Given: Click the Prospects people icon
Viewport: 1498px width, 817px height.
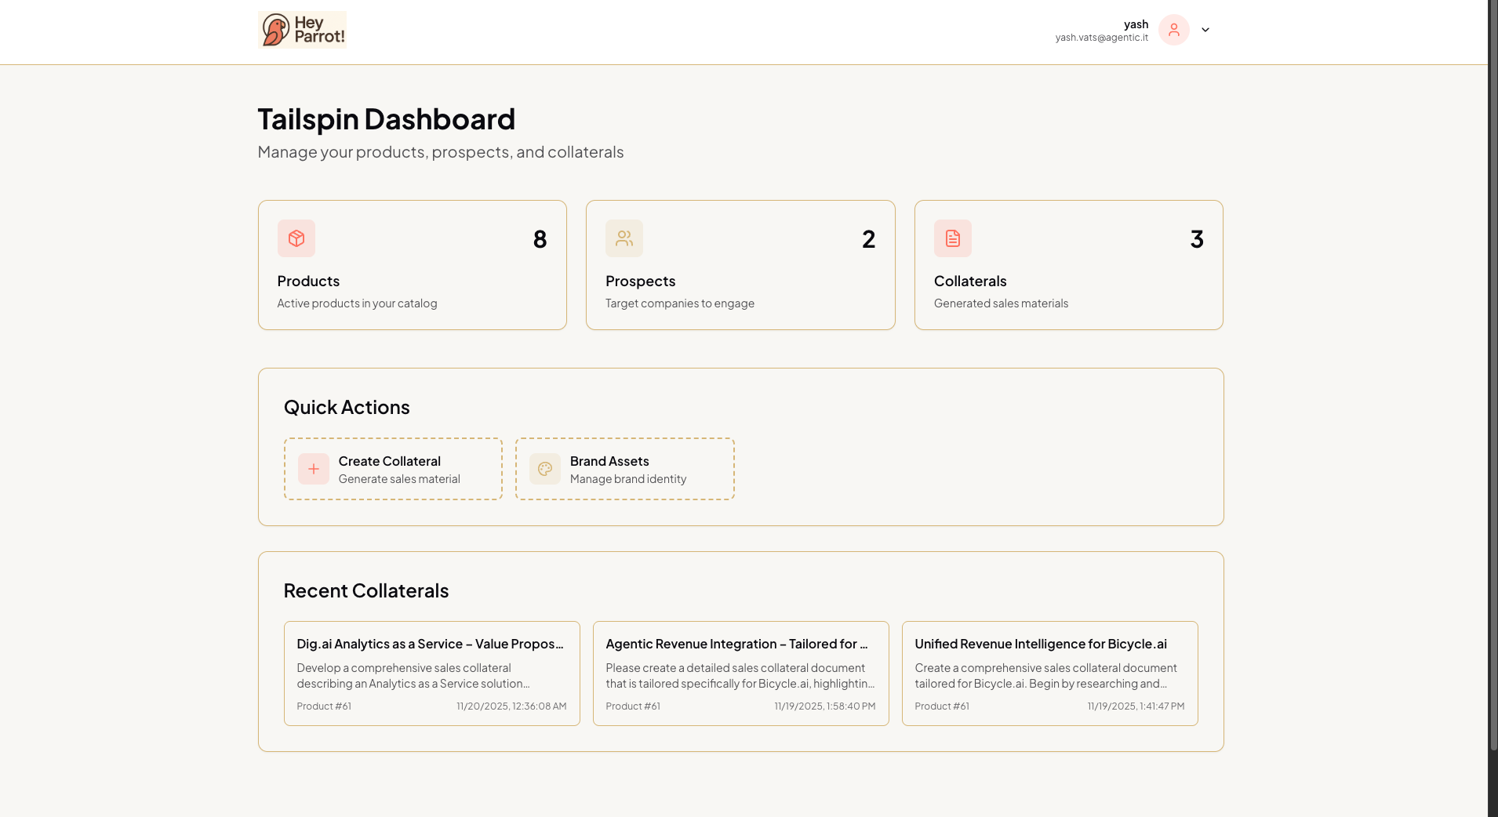Looking at the screenshot, I should [624, 238].
